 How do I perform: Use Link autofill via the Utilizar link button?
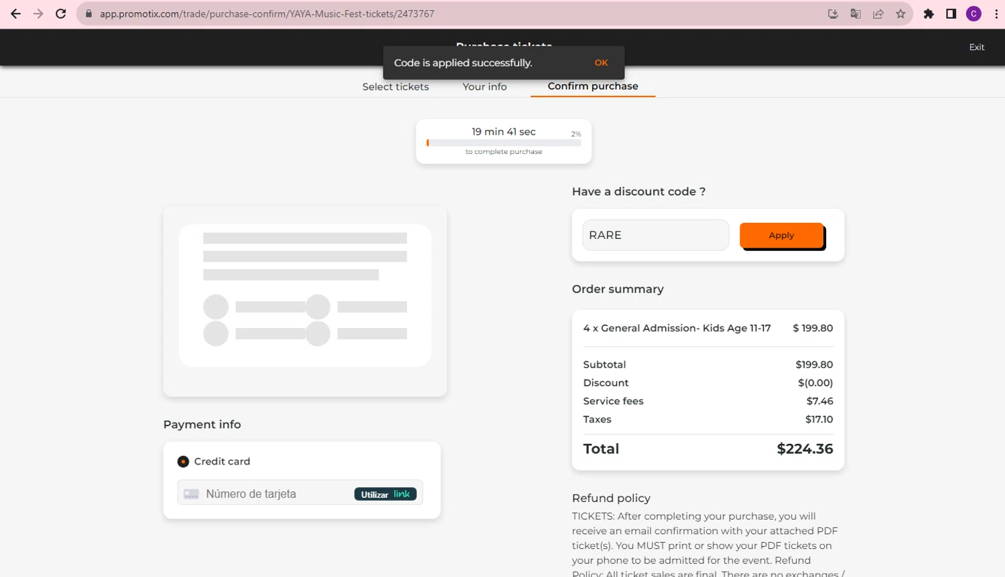385,494
